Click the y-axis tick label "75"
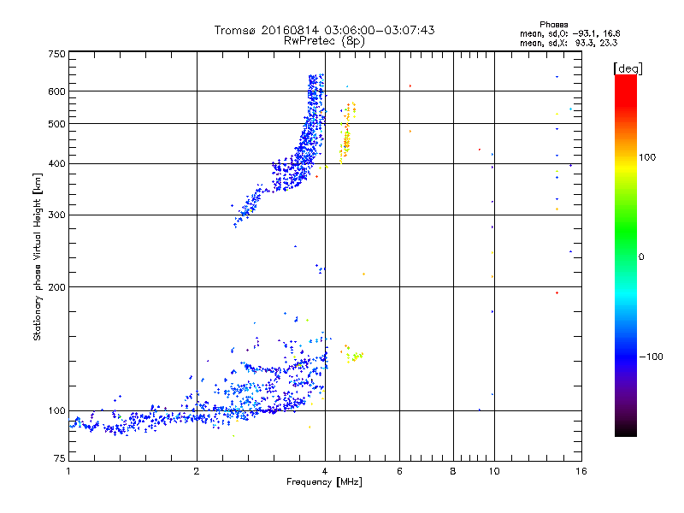Screen dimensions: 684x513 click(x=60, y=458)
